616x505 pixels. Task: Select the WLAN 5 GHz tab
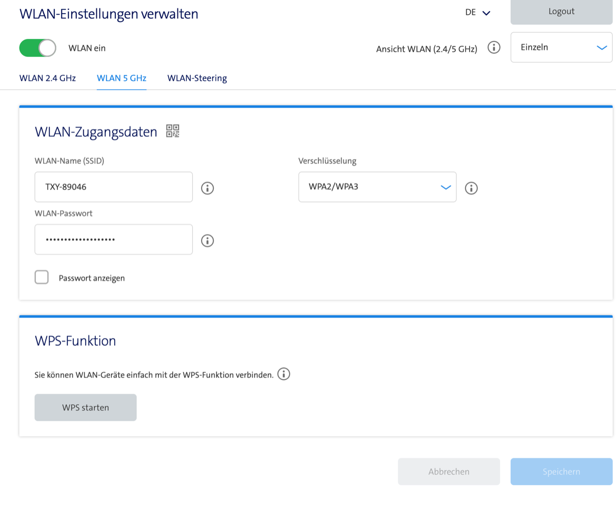click(x=122, y=78)
